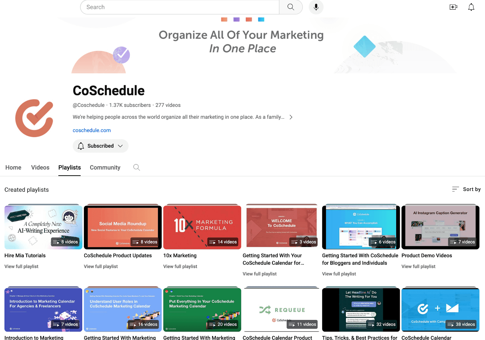Click the 11 videos playlist badge

303,324
